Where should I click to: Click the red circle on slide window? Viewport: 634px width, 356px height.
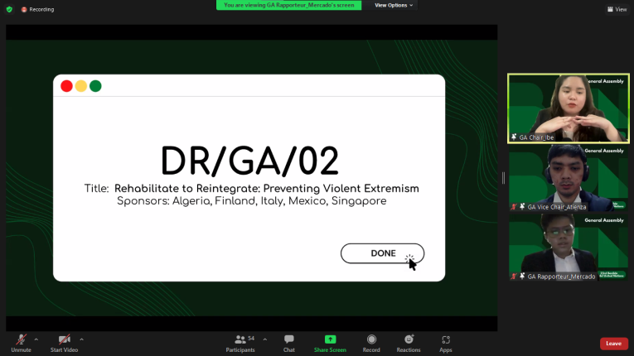click(x=67, y=86)
